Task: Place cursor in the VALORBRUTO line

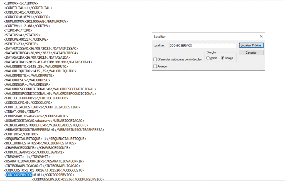Action: (36, 66)
